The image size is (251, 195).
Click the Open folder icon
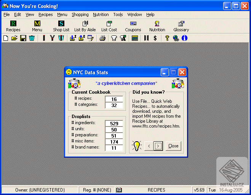(14, 38)
